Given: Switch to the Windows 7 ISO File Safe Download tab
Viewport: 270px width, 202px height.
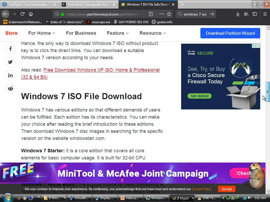Looking at the screenshot, I should 148,4.
